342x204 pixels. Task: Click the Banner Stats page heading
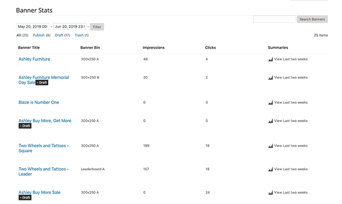pyautogui.click(x=34, y=10)
